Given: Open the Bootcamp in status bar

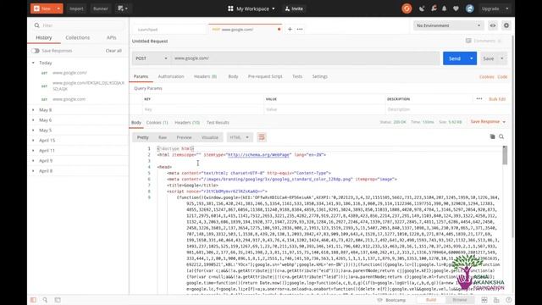Looking at the screenshot, I should click(392, 300).
